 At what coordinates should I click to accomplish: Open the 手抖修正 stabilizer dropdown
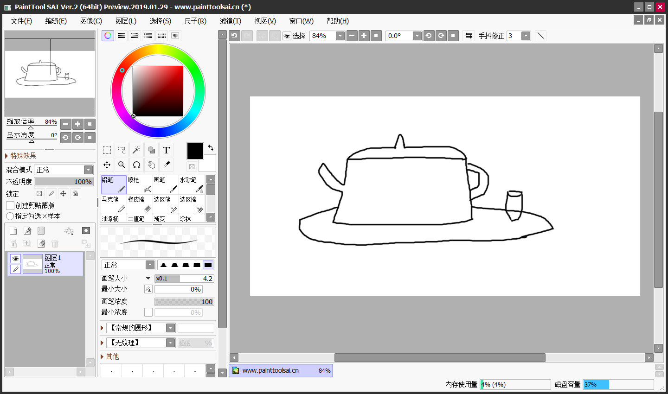526,36
